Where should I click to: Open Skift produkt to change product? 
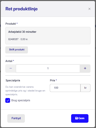pyautogui.click(x=17, y=50)
